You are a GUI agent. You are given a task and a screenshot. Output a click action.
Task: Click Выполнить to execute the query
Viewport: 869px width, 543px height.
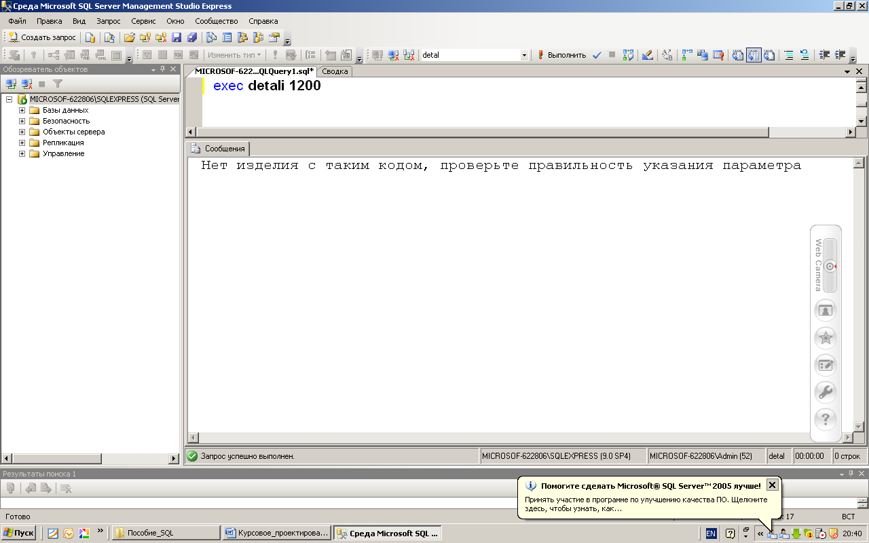pyautogui.click(x=561, y=55)
